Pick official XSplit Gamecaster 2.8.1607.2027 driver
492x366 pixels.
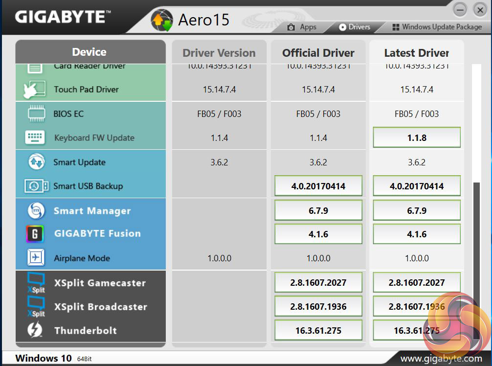318,282
